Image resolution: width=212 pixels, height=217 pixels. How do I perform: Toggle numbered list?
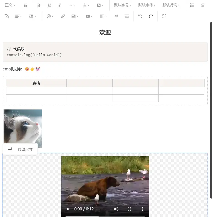pos(203,5)
